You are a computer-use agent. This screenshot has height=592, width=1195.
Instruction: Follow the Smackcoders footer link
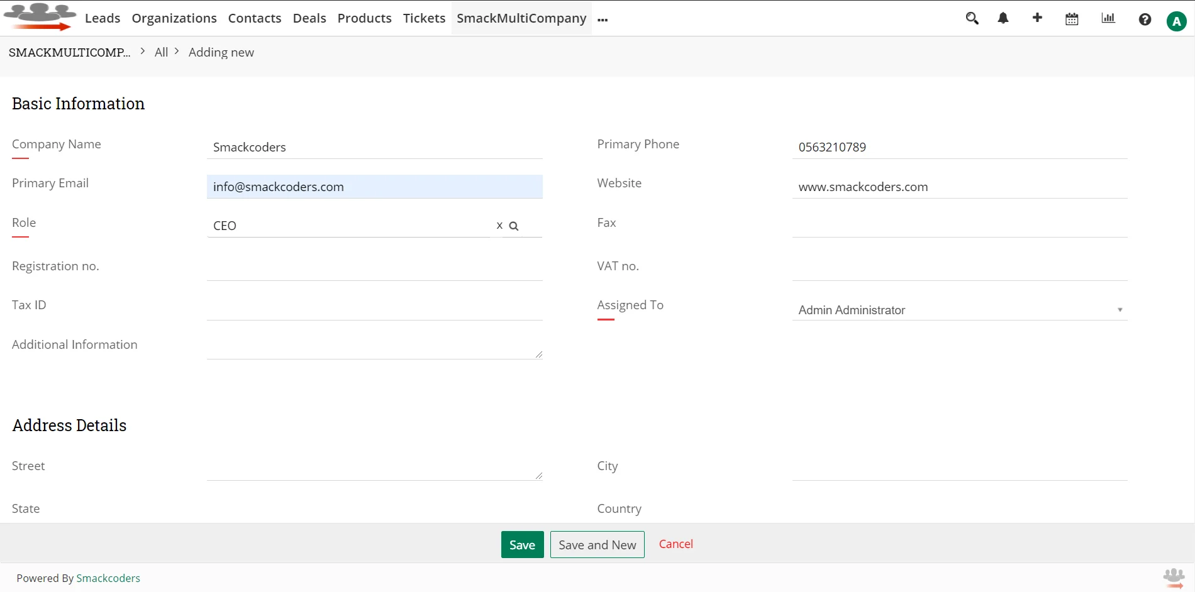(108, 578)
